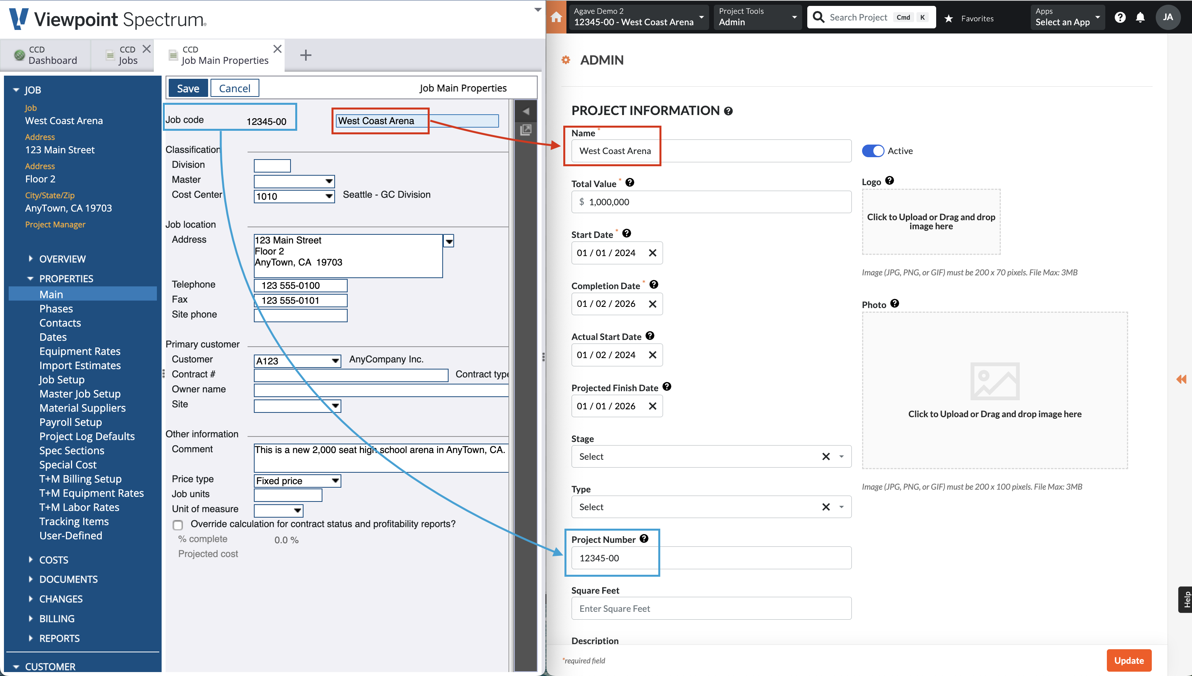The height and width of the screenshot is (676, 1192).
Task: Toggle the Active project status switch
Action: click(x=874, y=150)
